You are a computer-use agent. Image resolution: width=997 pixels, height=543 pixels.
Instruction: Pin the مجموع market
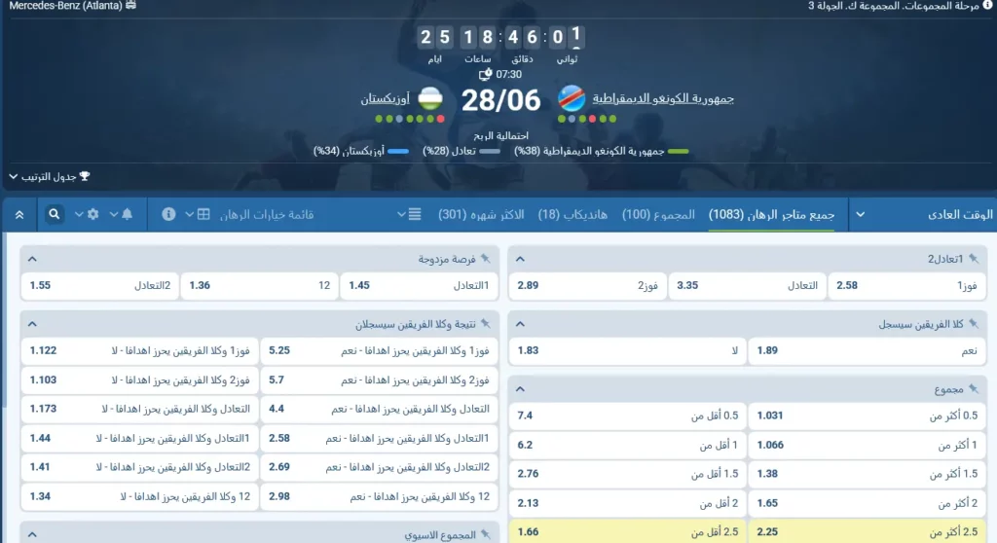pyautogui.click(x=974, y=388)
